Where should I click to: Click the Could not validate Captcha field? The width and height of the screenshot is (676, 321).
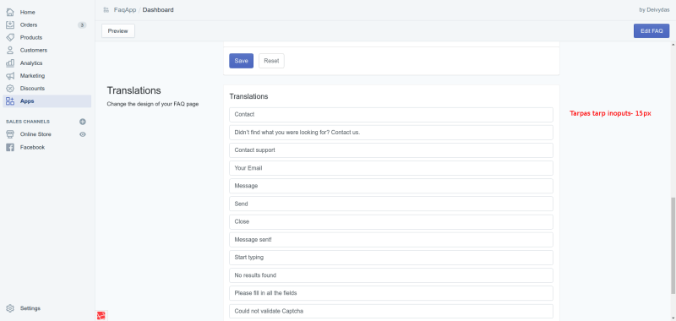point(391,311)
